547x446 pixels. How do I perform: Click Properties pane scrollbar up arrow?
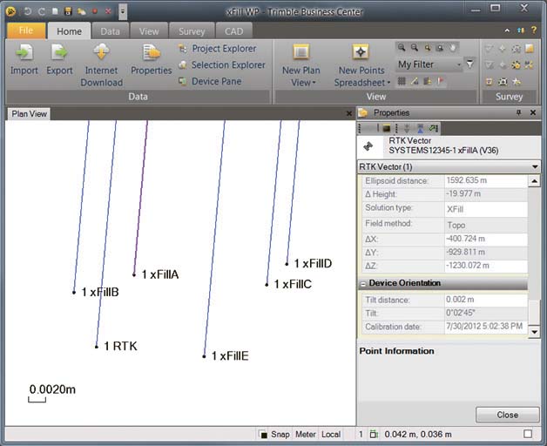pyautogui.click(x=534, y=181)
